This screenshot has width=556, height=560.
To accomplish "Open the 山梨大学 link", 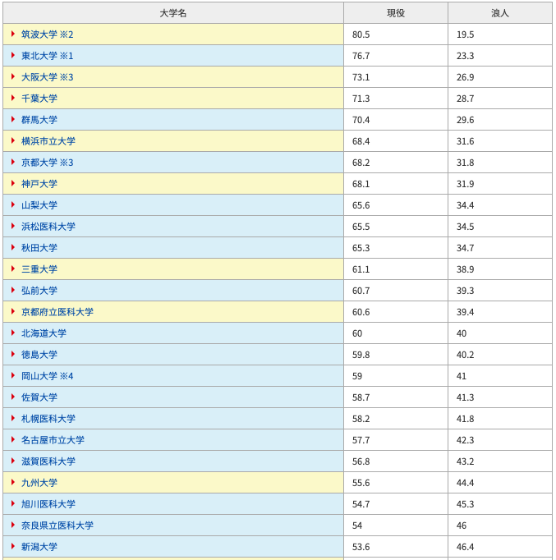I will tap(39, 205).
